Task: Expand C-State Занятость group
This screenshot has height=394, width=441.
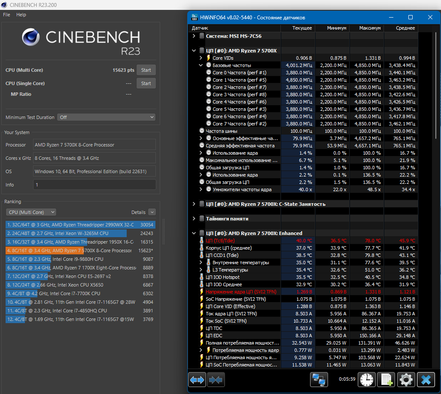Action: click(x=194, y=204)
